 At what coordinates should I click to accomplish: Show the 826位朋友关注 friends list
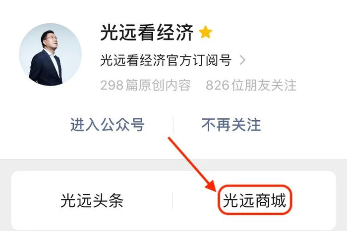click(x=251, y=85)
